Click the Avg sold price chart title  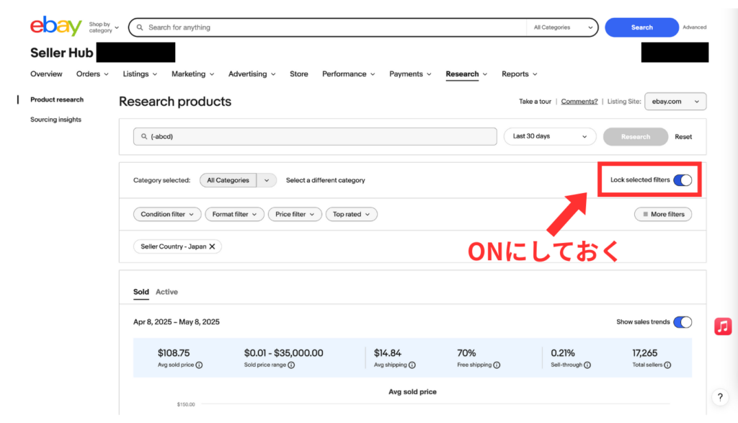pyautogui.click(x=412, y=392)
